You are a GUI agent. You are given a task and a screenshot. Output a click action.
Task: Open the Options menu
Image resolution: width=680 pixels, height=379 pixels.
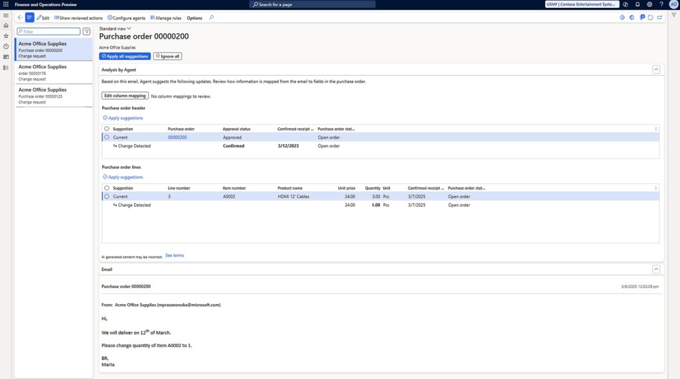[x=195, y=18]
